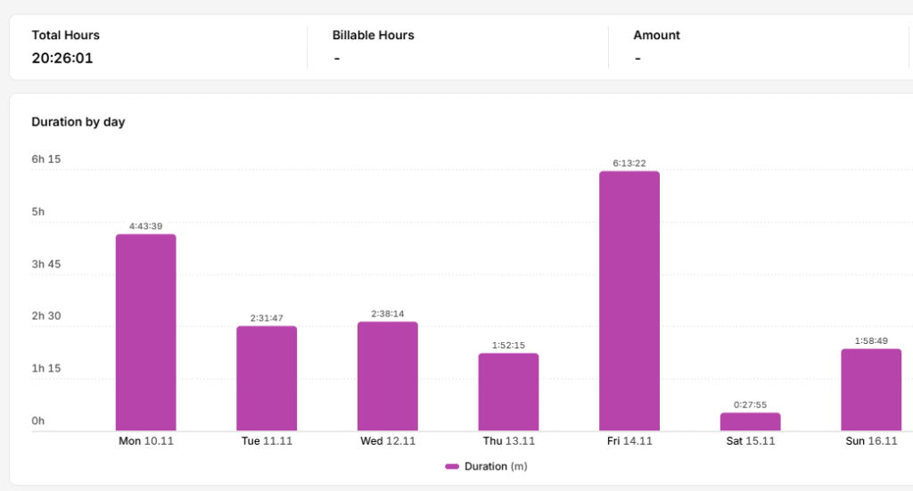
Task: Click the Duration (m) legend label
Action: [496, 467]
